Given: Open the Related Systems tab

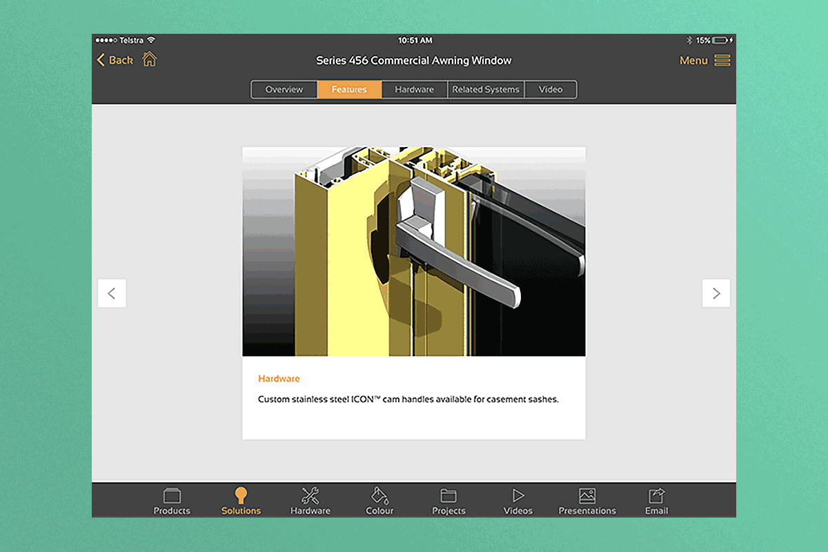Looking at the screenshot, I should 486,90.
